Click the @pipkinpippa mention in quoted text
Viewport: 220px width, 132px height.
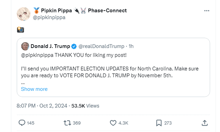37,55
